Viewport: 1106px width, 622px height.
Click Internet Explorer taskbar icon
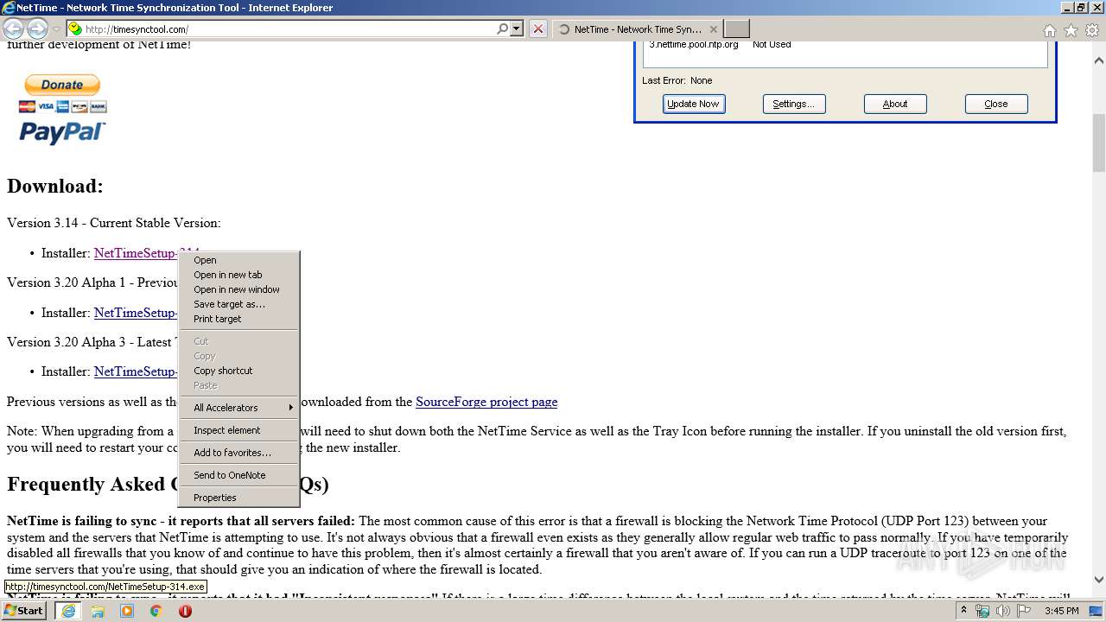coord(67,611)
